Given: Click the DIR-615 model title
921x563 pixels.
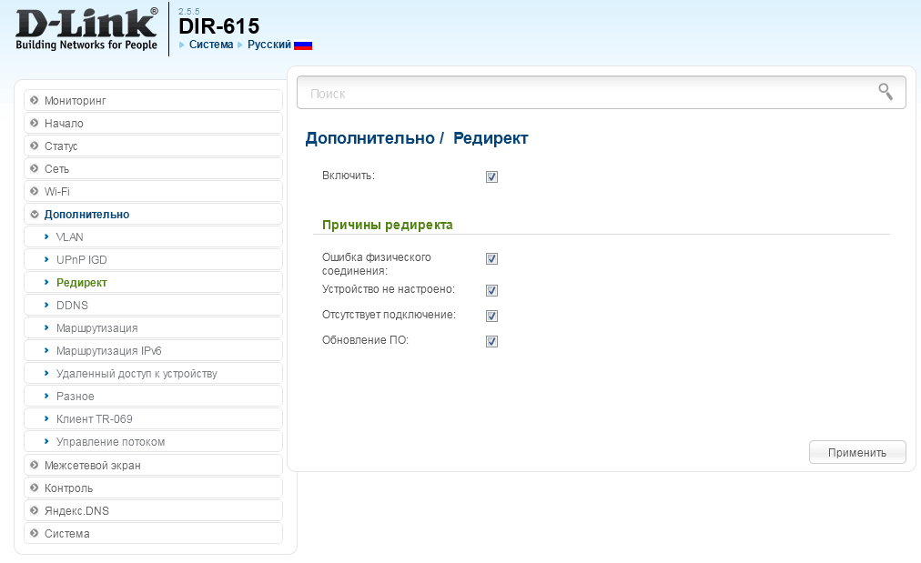Looking at the screenshot, I should click(218, 26).
